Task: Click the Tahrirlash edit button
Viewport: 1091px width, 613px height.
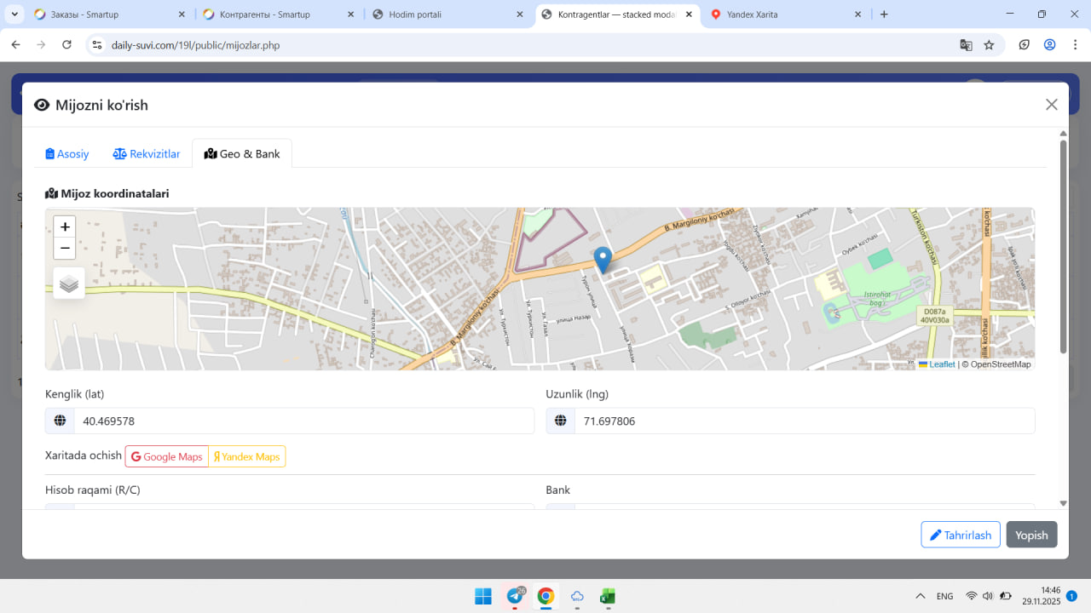Action: pyautogui.click(x=960, y=535)
